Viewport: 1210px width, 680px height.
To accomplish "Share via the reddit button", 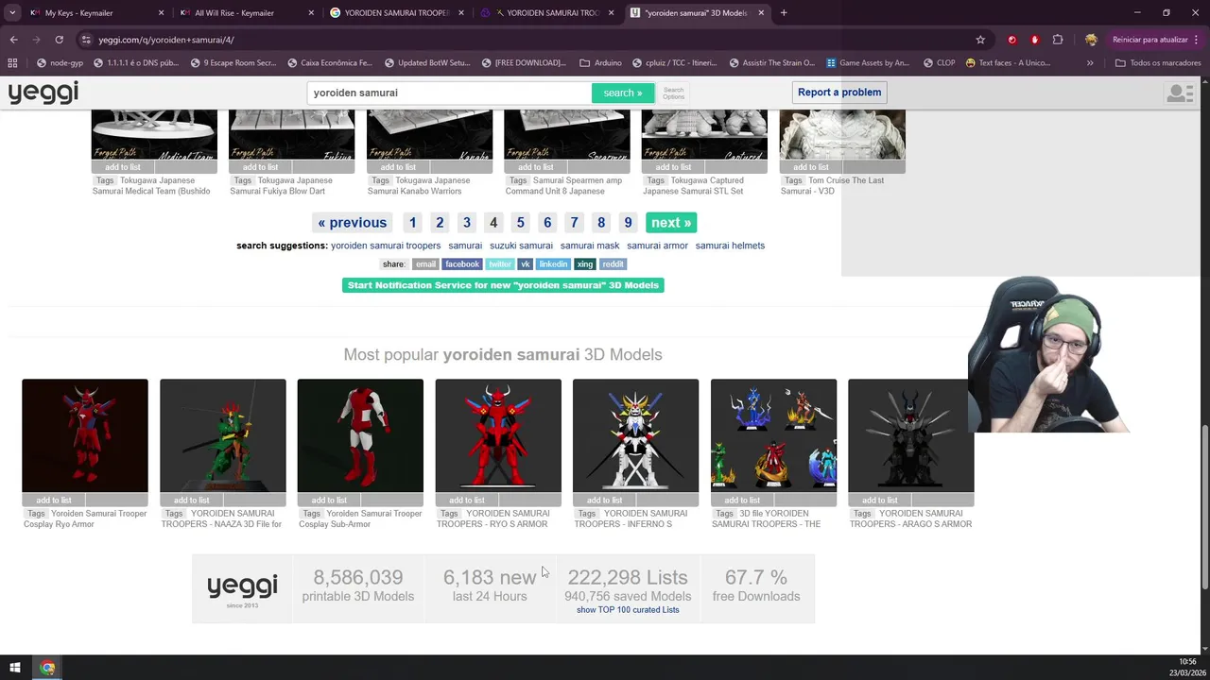I will pyautogui.click(x=613, y=264).
